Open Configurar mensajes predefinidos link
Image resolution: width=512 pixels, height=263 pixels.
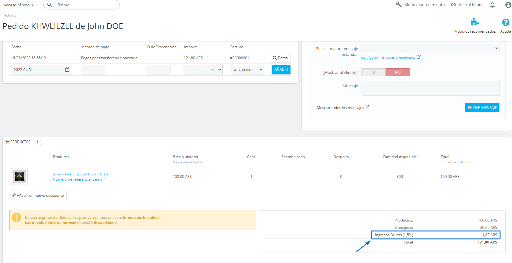point(391,57)
